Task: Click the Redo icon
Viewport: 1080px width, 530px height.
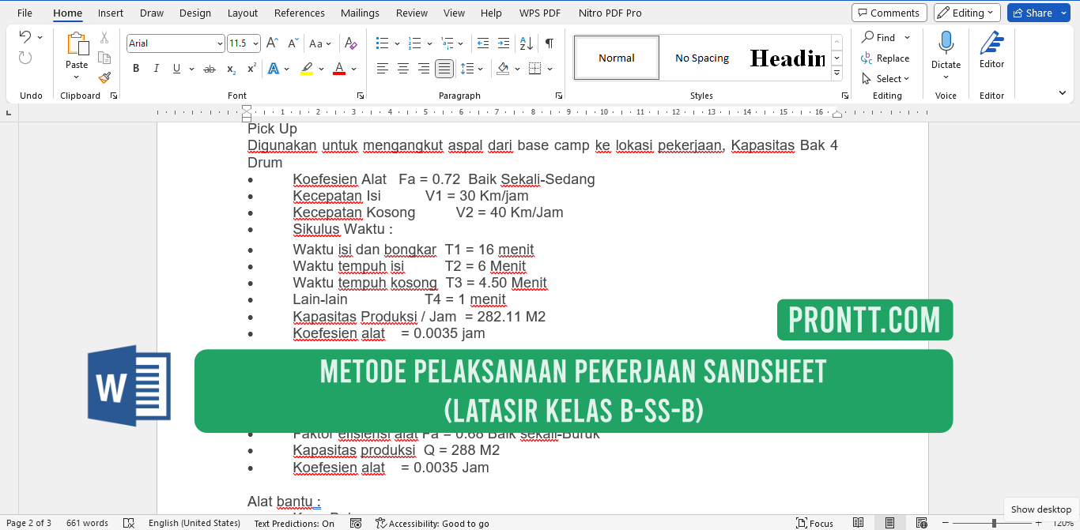Action: [25, 58]
